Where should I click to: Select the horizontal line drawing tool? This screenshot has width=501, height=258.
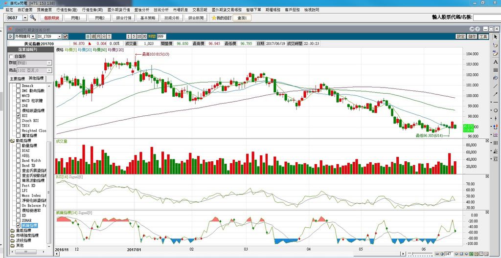496,102
